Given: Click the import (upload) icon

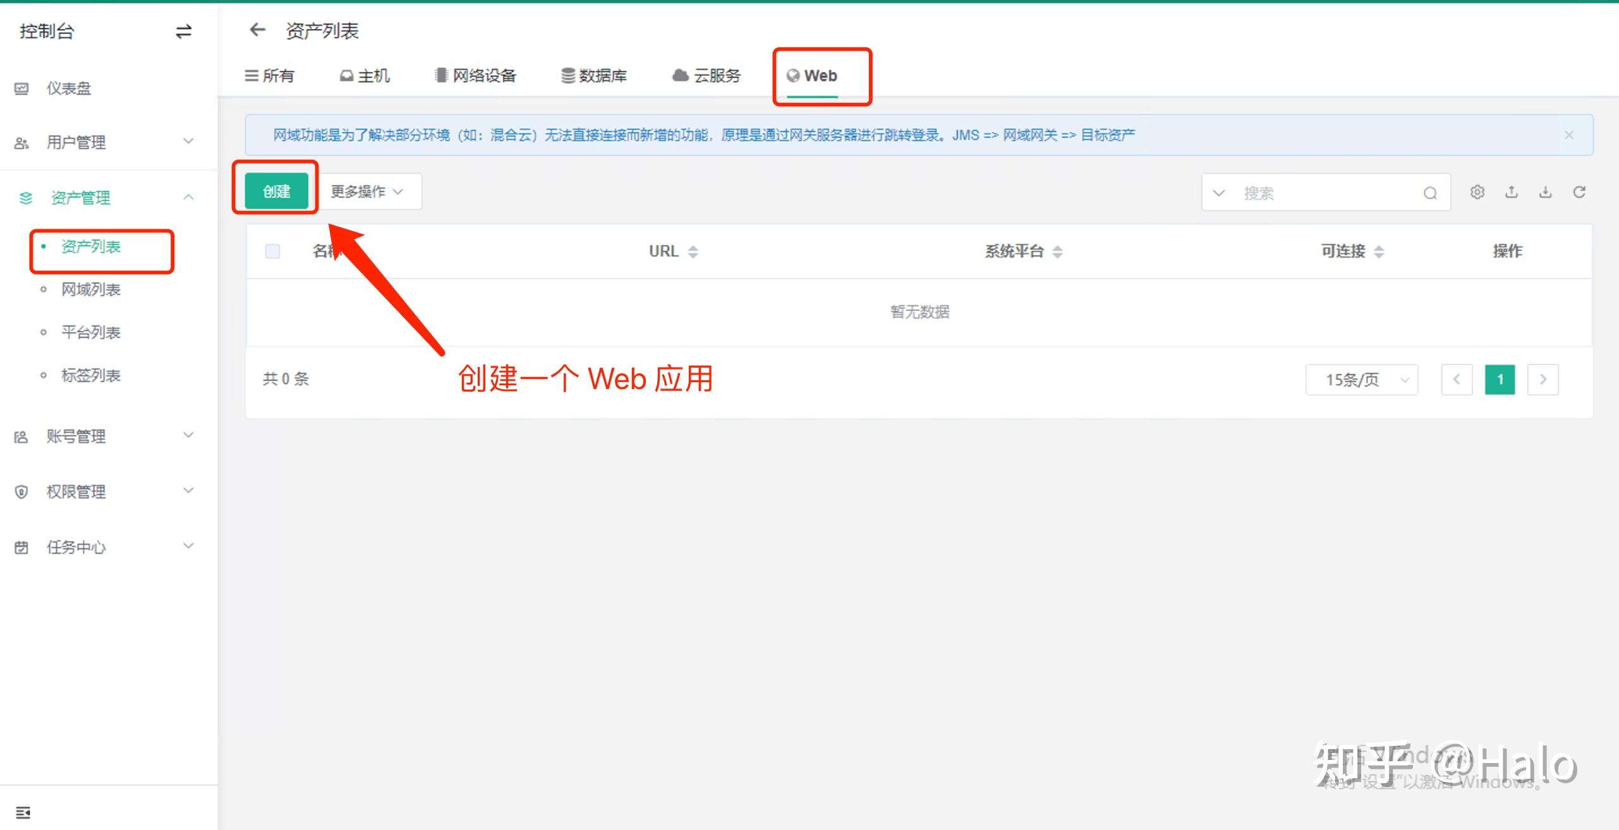Looking at the screenshot, I should [1512, 192].
